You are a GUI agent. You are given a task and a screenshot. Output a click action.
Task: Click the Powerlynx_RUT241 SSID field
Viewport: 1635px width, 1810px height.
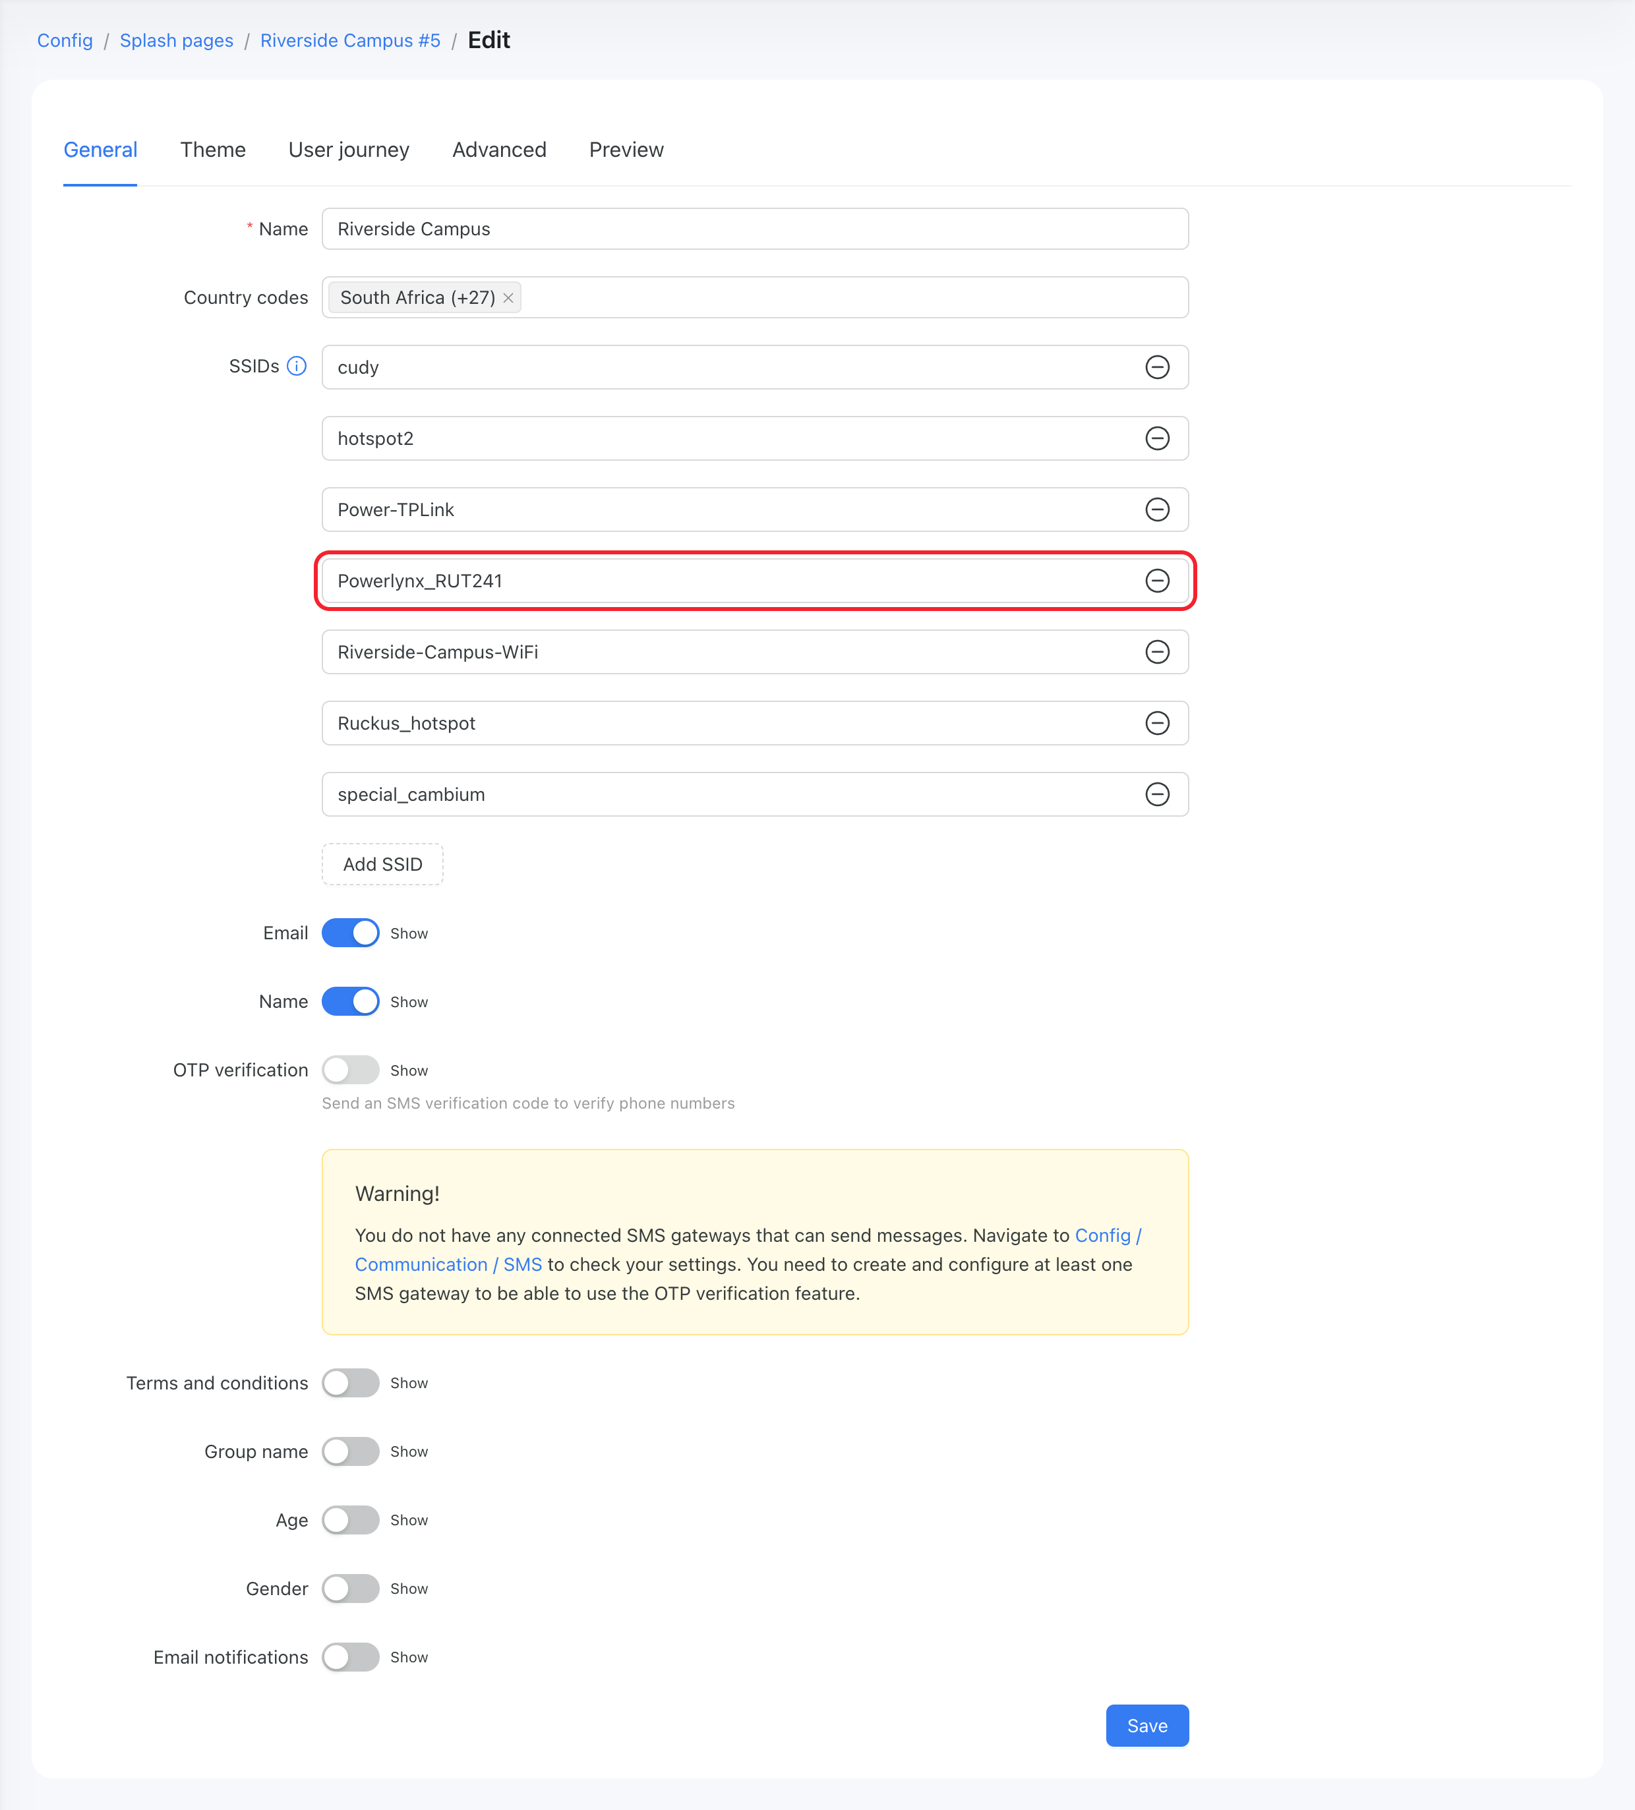[x=755, y=581]
